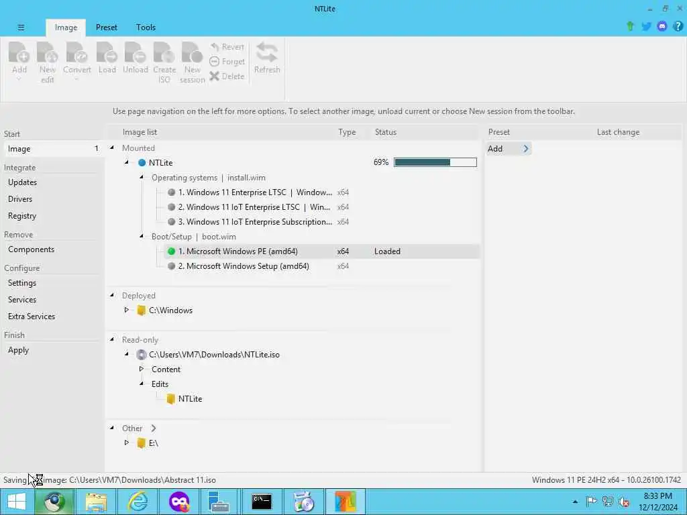Click the Refresh toolbar icon

(x=267, y=58)
